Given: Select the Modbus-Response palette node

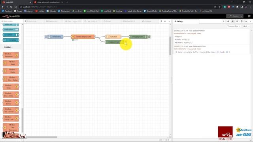Looking at the screenshot, I should (11, 55).
